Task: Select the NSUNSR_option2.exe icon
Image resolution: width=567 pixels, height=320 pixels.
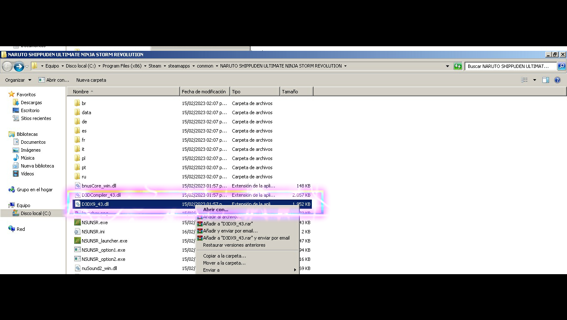Action: [77, 259]
